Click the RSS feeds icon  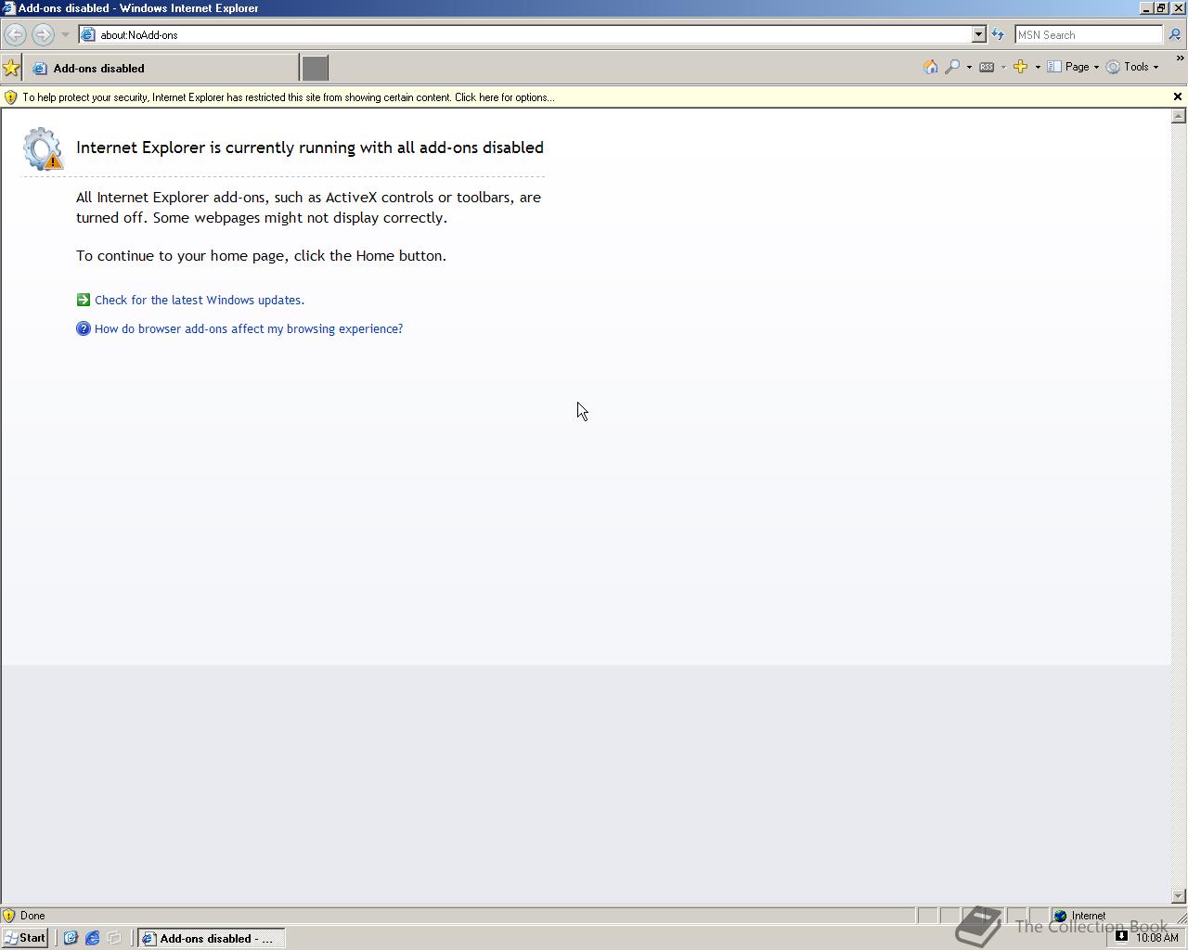(x=987, y=67)
